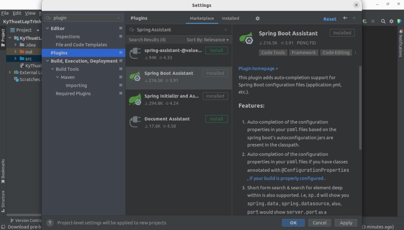Click the plugin description scrollbar
The width and height of the screenshot is (404, 230).
coord(360,108)
